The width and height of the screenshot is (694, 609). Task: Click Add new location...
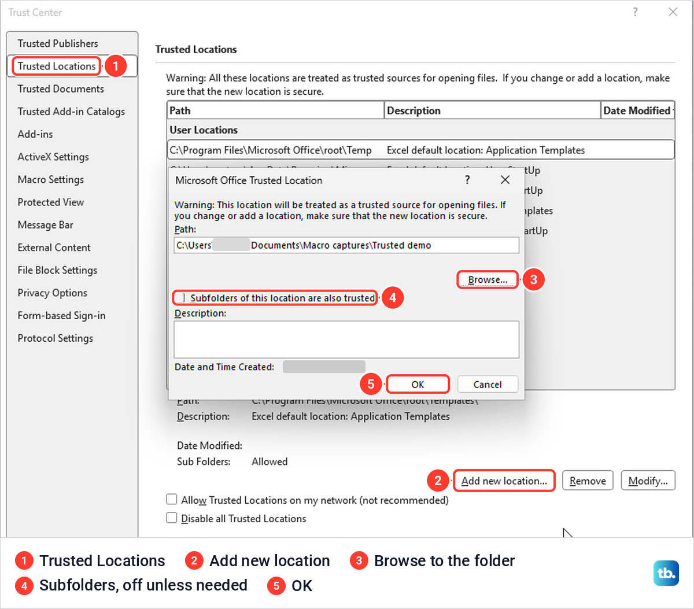(504, 481)
